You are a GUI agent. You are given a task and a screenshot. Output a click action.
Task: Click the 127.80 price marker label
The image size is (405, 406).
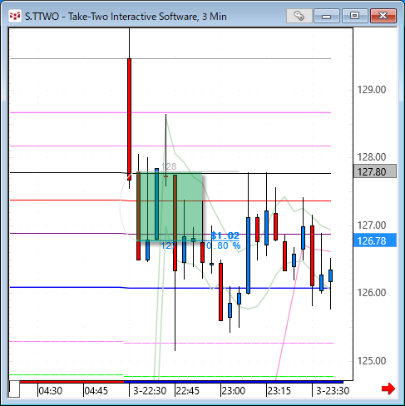pyautogui.click(x=375, y=171)
